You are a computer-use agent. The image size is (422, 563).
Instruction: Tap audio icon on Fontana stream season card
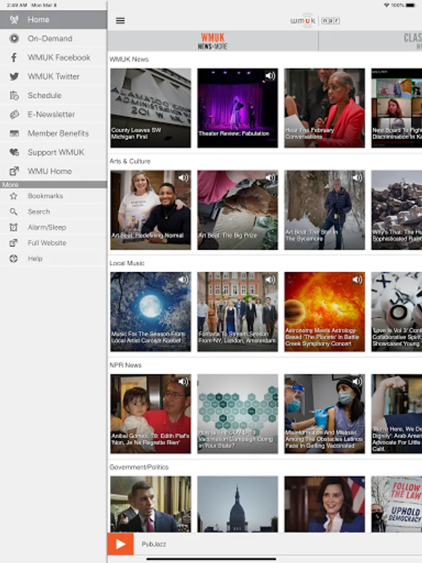click(x=270, y=280)
